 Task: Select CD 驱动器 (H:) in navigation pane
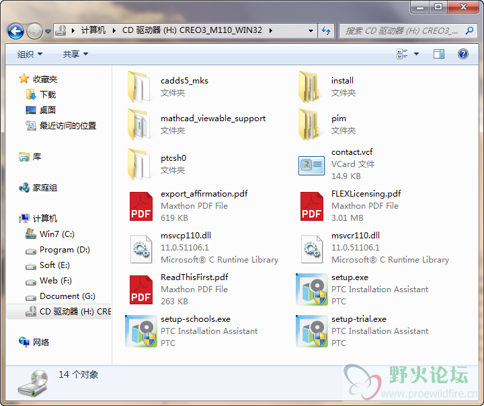(58, 311)
